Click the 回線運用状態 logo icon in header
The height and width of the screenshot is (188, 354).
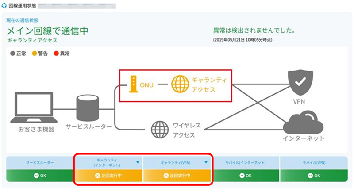(4, 6)
